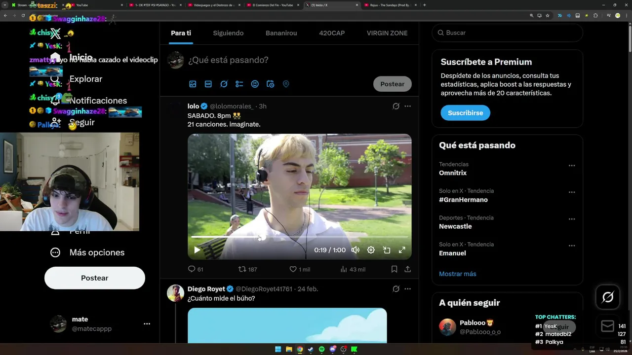Open Discord from the taskbar
The height and width of the screenshot is (355, 632).
click(332, 349)
